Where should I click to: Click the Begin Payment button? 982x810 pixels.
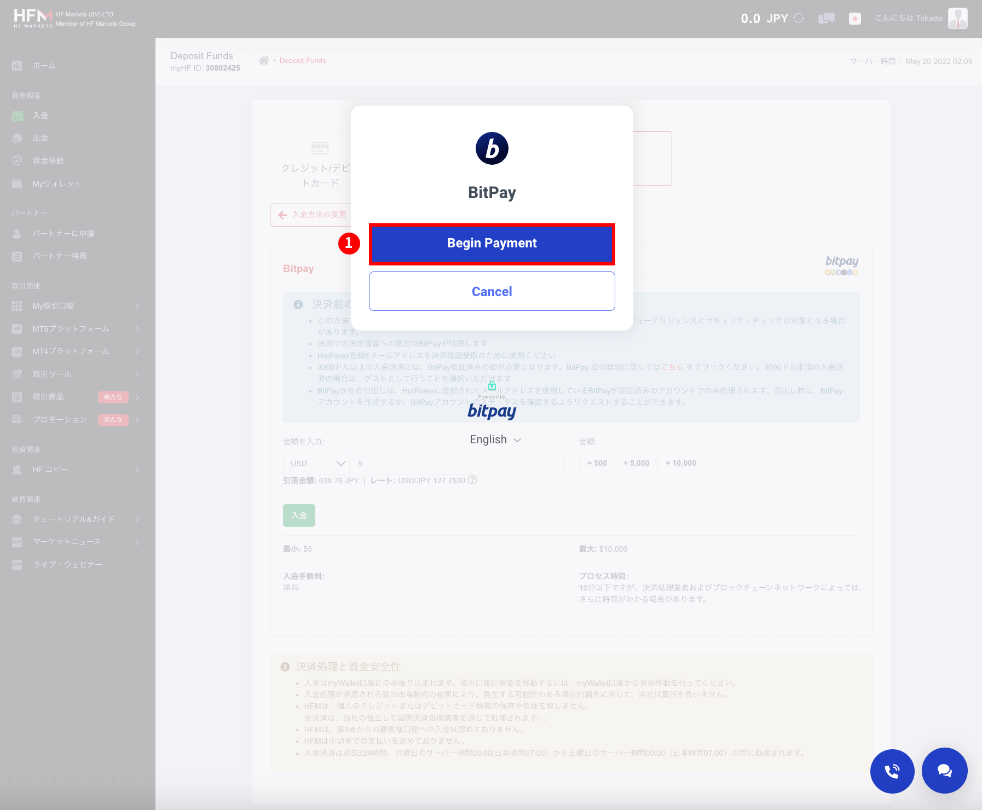[492, 243]
